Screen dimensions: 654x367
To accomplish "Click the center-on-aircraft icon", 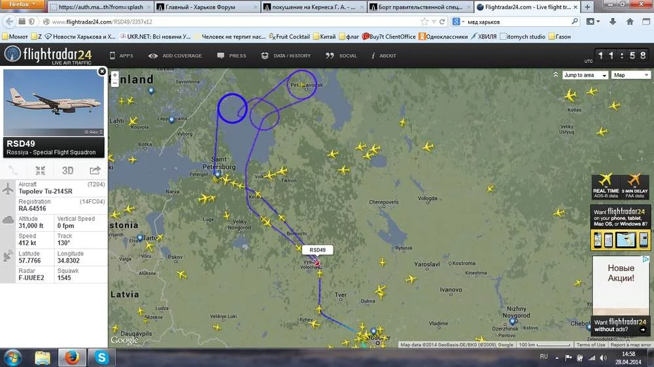I will point(40,170).
